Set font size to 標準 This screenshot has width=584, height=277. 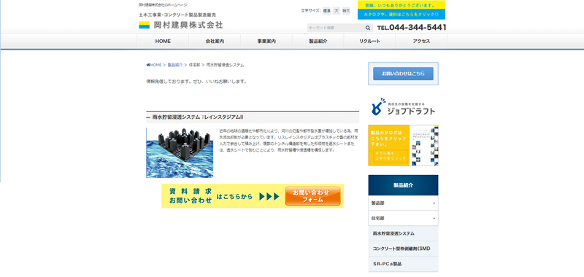326,11
